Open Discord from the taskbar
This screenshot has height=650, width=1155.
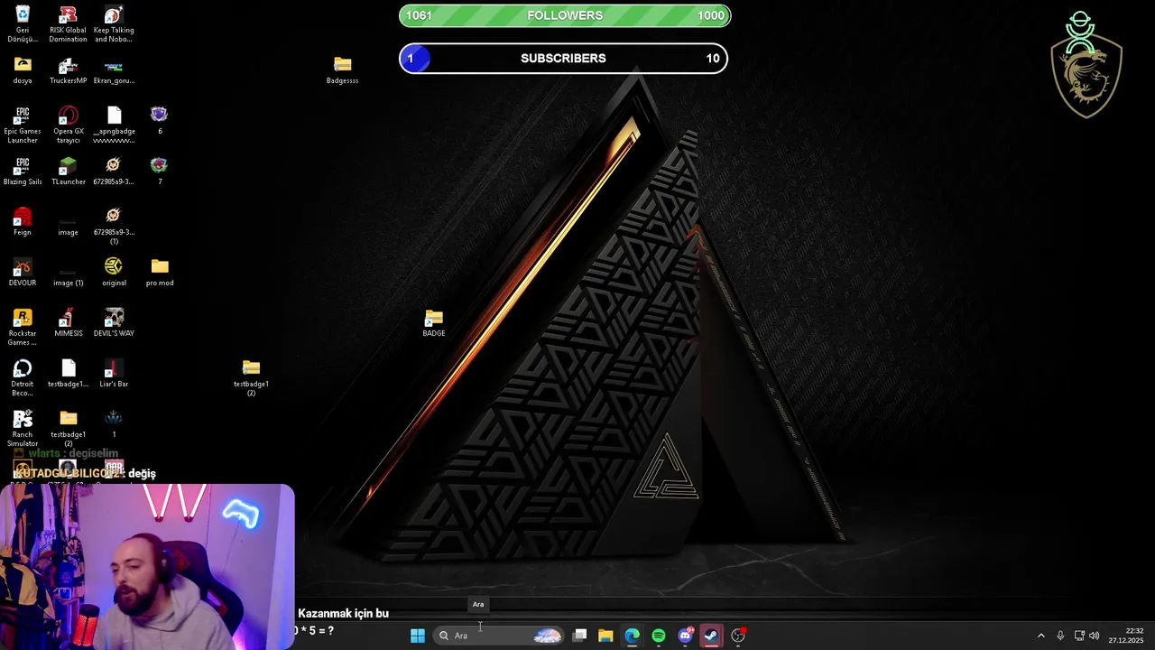685,636
